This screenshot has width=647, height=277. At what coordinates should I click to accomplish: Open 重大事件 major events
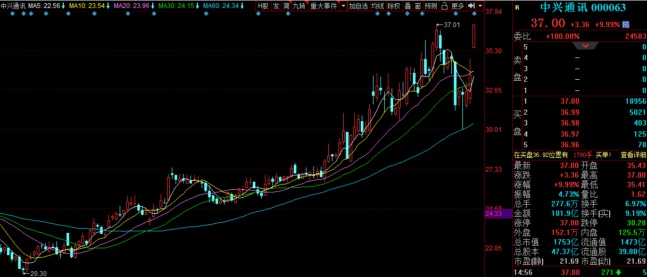(323, 6)
